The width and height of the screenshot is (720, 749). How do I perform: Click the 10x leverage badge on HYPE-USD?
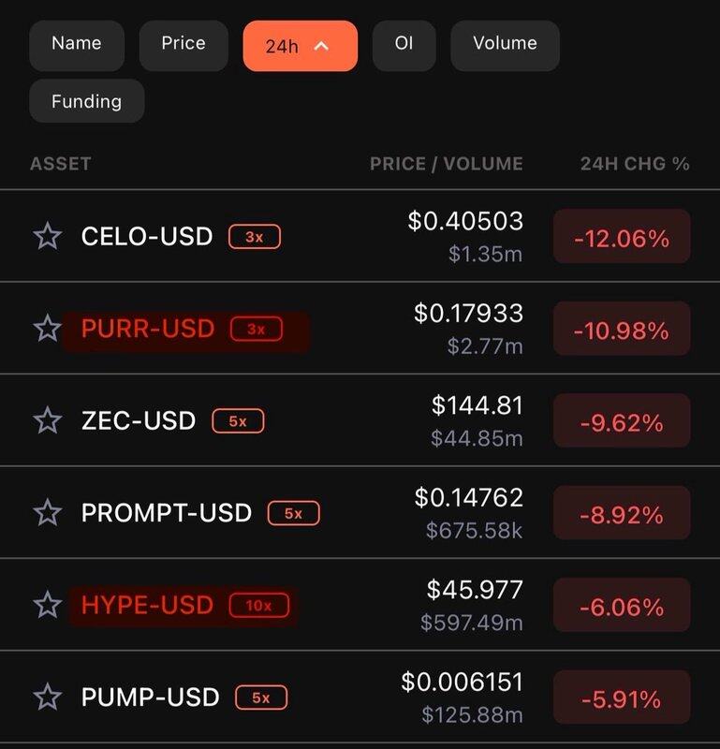(x=258, y=606)
